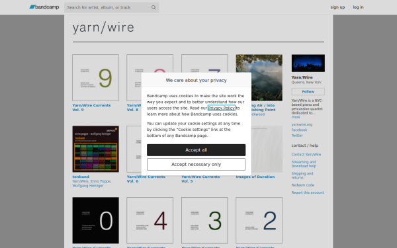Follow Yarn/Wire
The image size is (397, 248).
(x=308, y=92)
